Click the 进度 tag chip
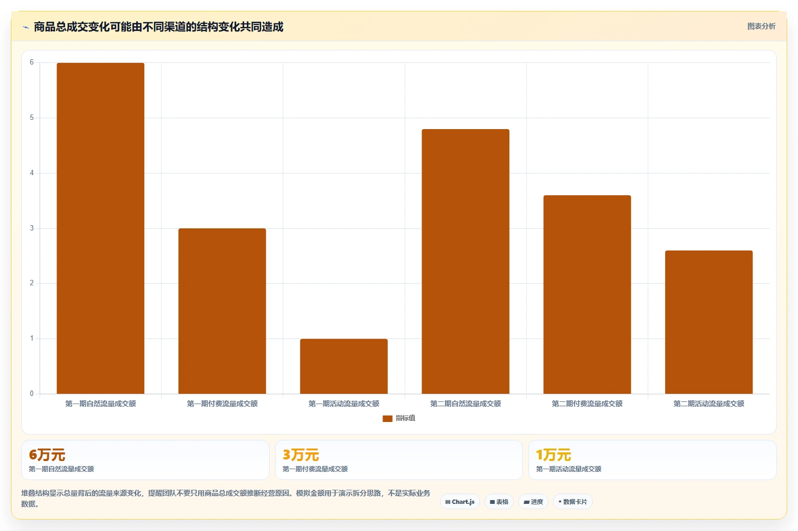798x531 pixels. [533, 502]
